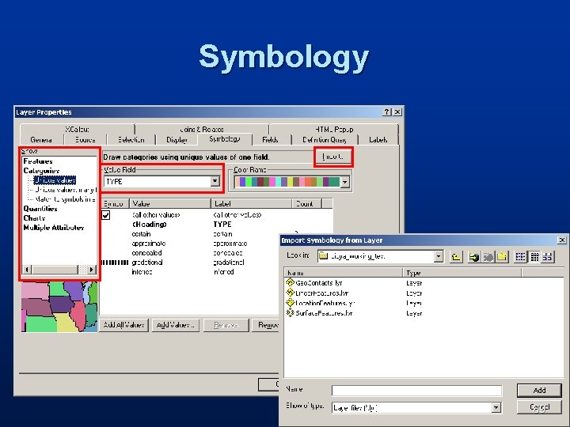Select the GeoContacts.lyr layer icon
This screenshot has width=570, height=427.
[x=290, y=282]
